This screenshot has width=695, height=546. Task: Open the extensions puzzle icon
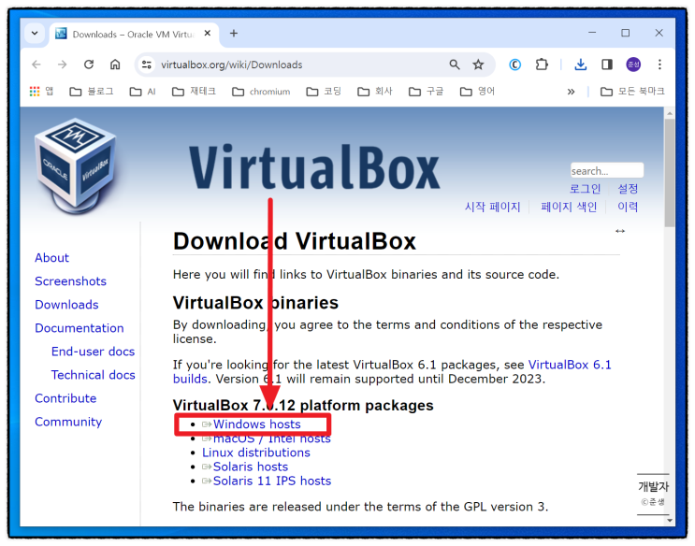(542, 65)
